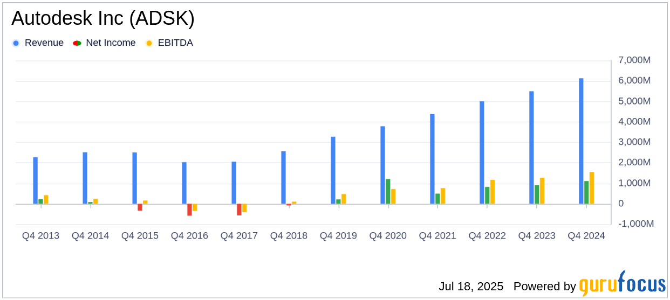The height and width of the screenshot is (300, 670).
Task: Click the Q4 2023 green net income bar
Action: tap(537, 195)
